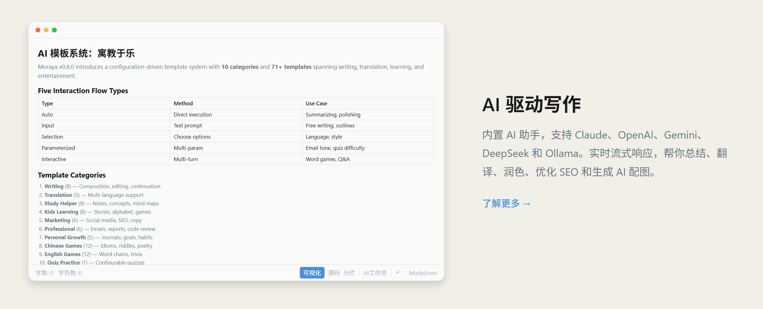Click the AI sparkle icon in status bar
The image size is (763, 309).
coord(398,273)
